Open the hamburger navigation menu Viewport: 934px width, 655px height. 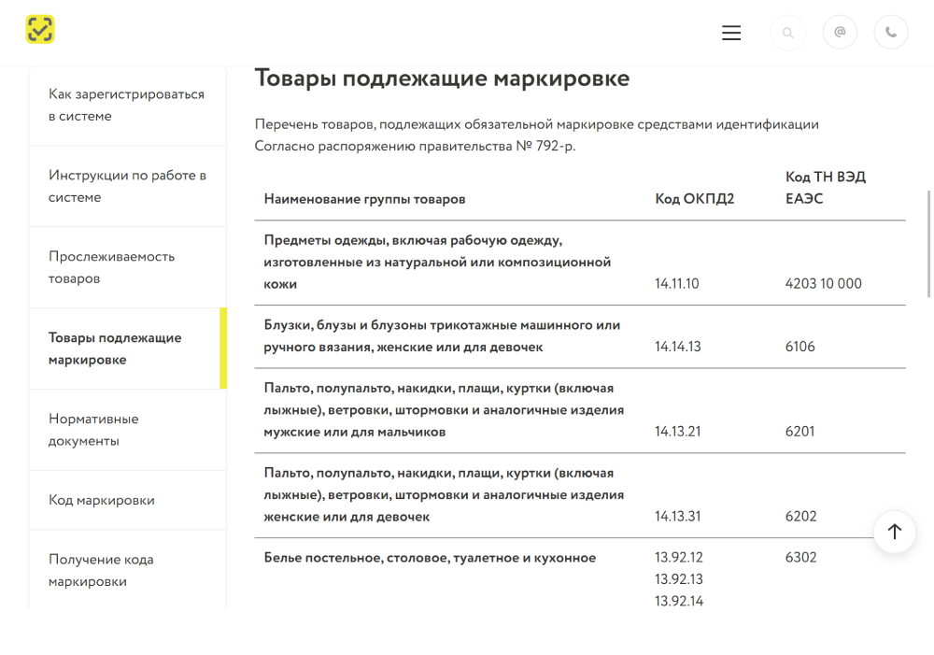(731, 33)
